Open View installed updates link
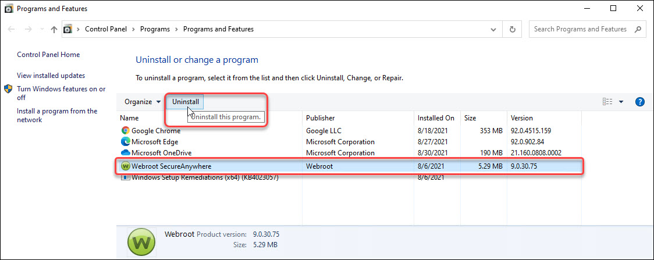Viewport: 654px width, 260px height. (x=51, y=76)
